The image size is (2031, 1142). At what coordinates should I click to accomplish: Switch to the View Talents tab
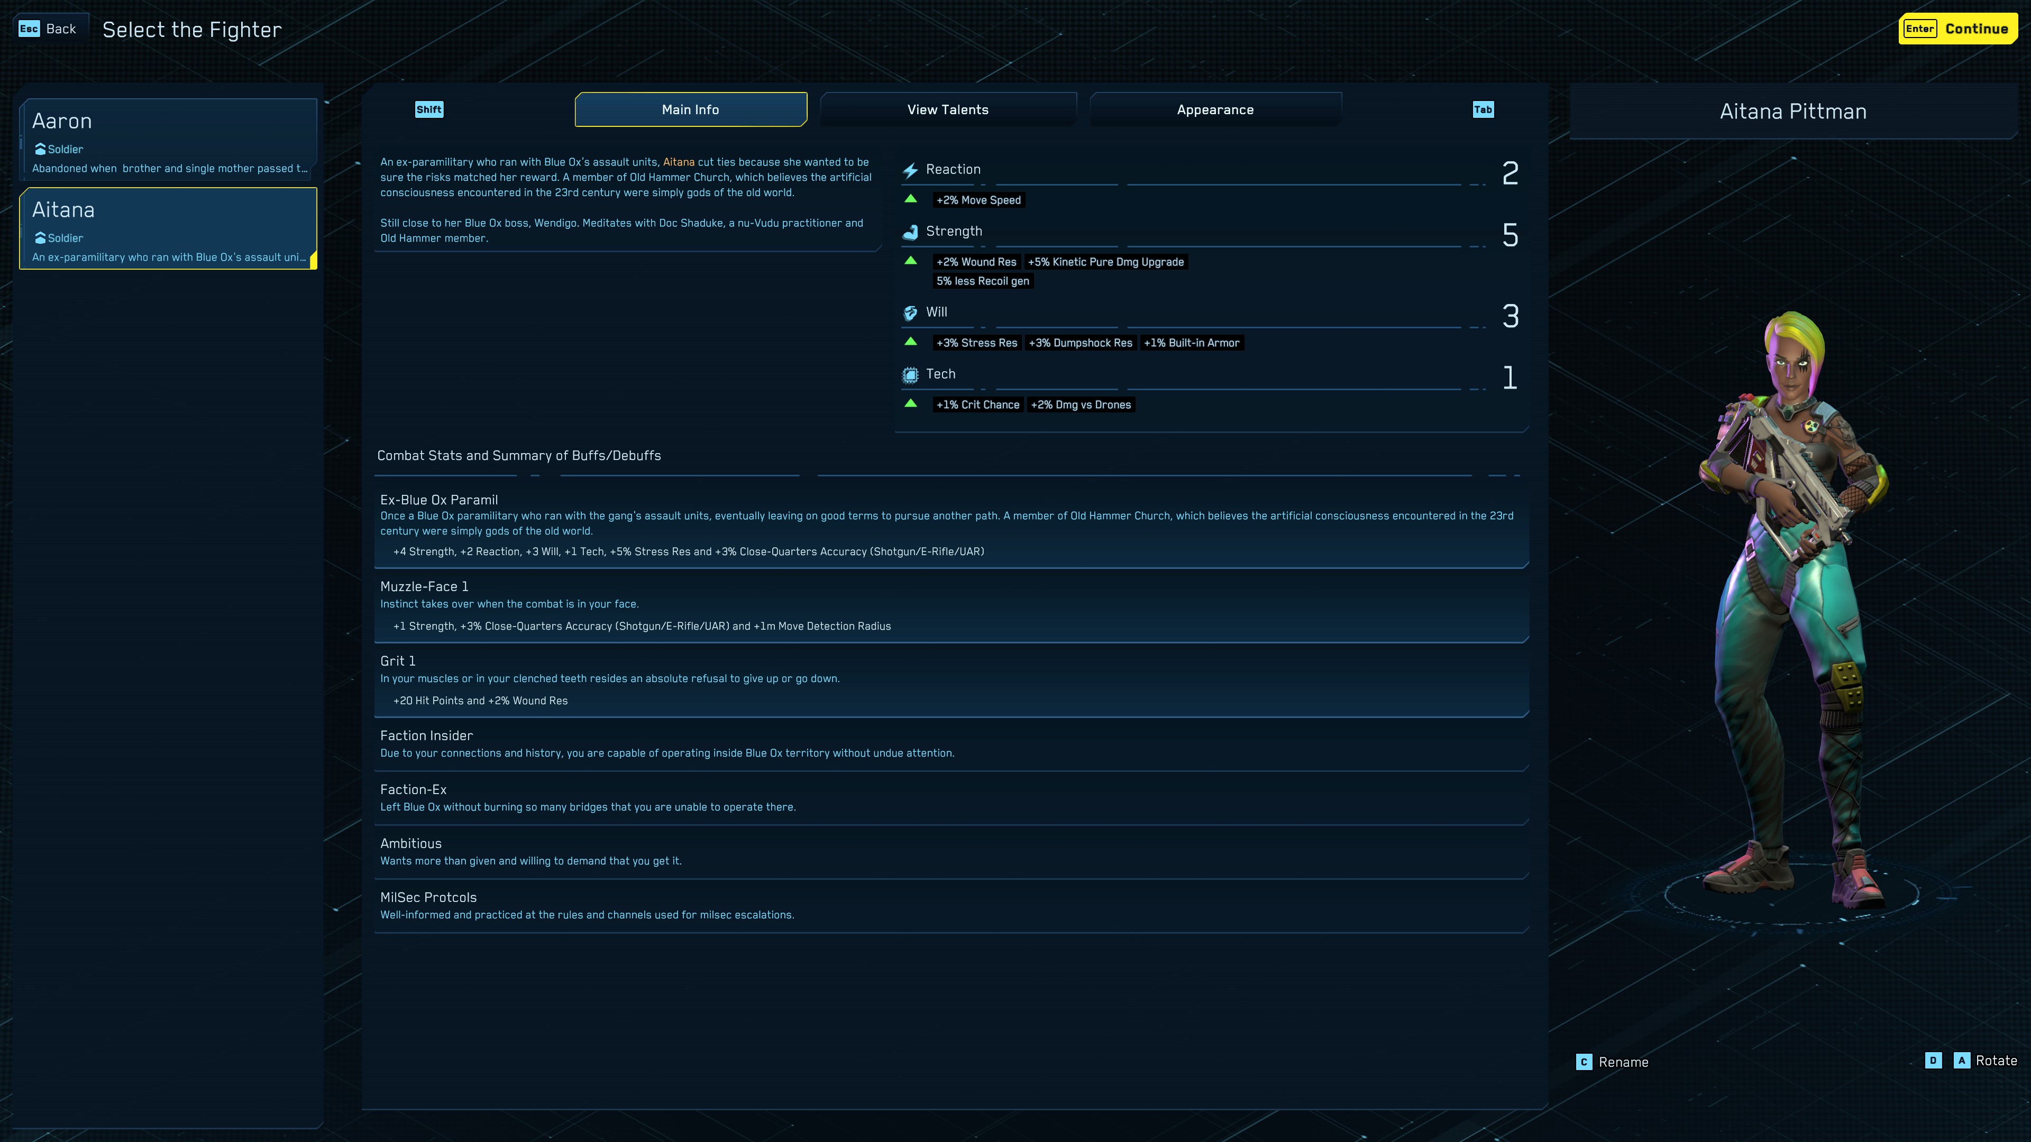[x=948, y=109]
